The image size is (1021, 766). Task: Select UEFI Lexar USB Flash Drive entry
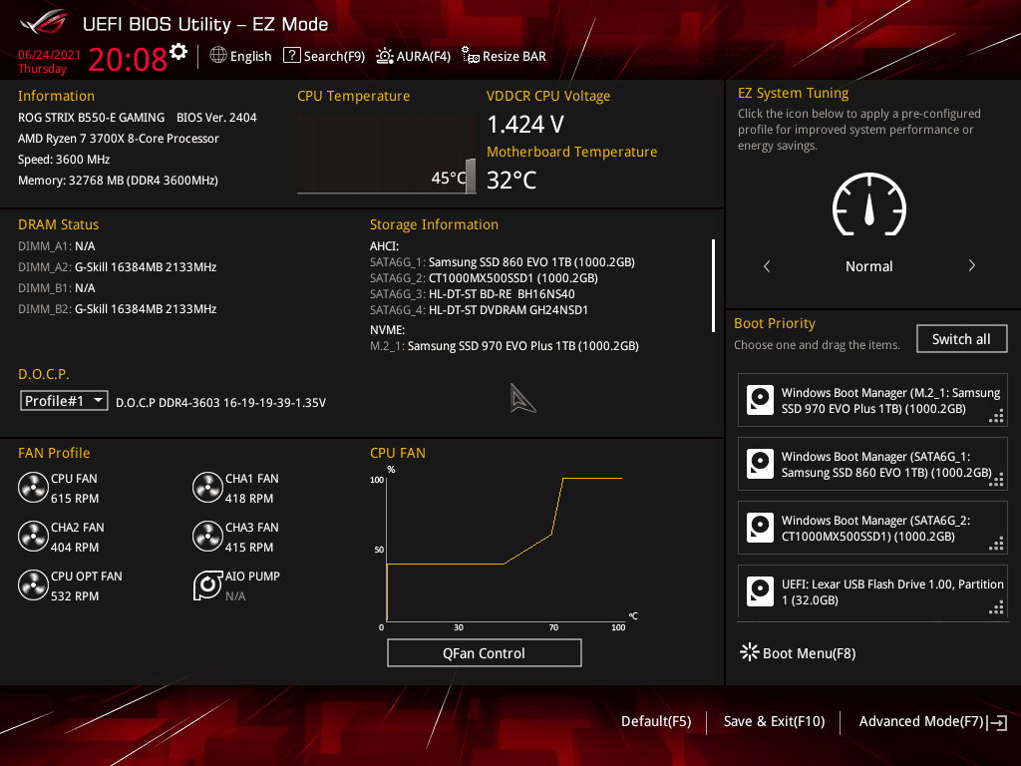coord(872,591)
